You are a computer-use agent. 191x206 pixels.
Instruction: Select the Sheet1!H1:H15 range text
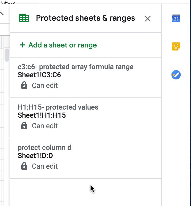pos(42,115)
